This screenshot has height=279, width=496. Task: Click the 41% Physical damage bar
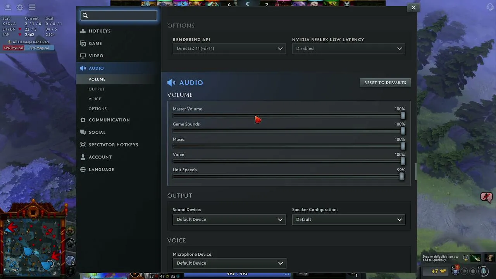13,48
